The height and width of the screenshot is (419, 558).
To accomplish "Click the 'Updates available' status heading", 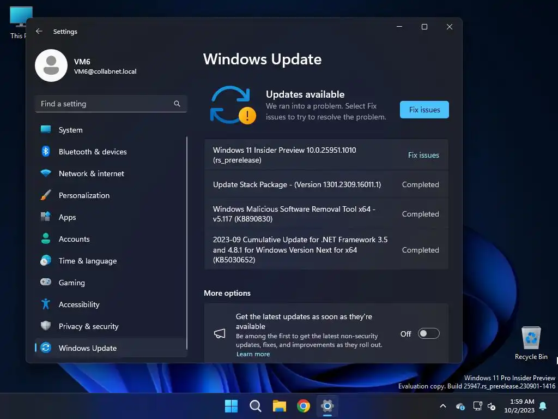I will pyautogui.click(x=305, y=94).
